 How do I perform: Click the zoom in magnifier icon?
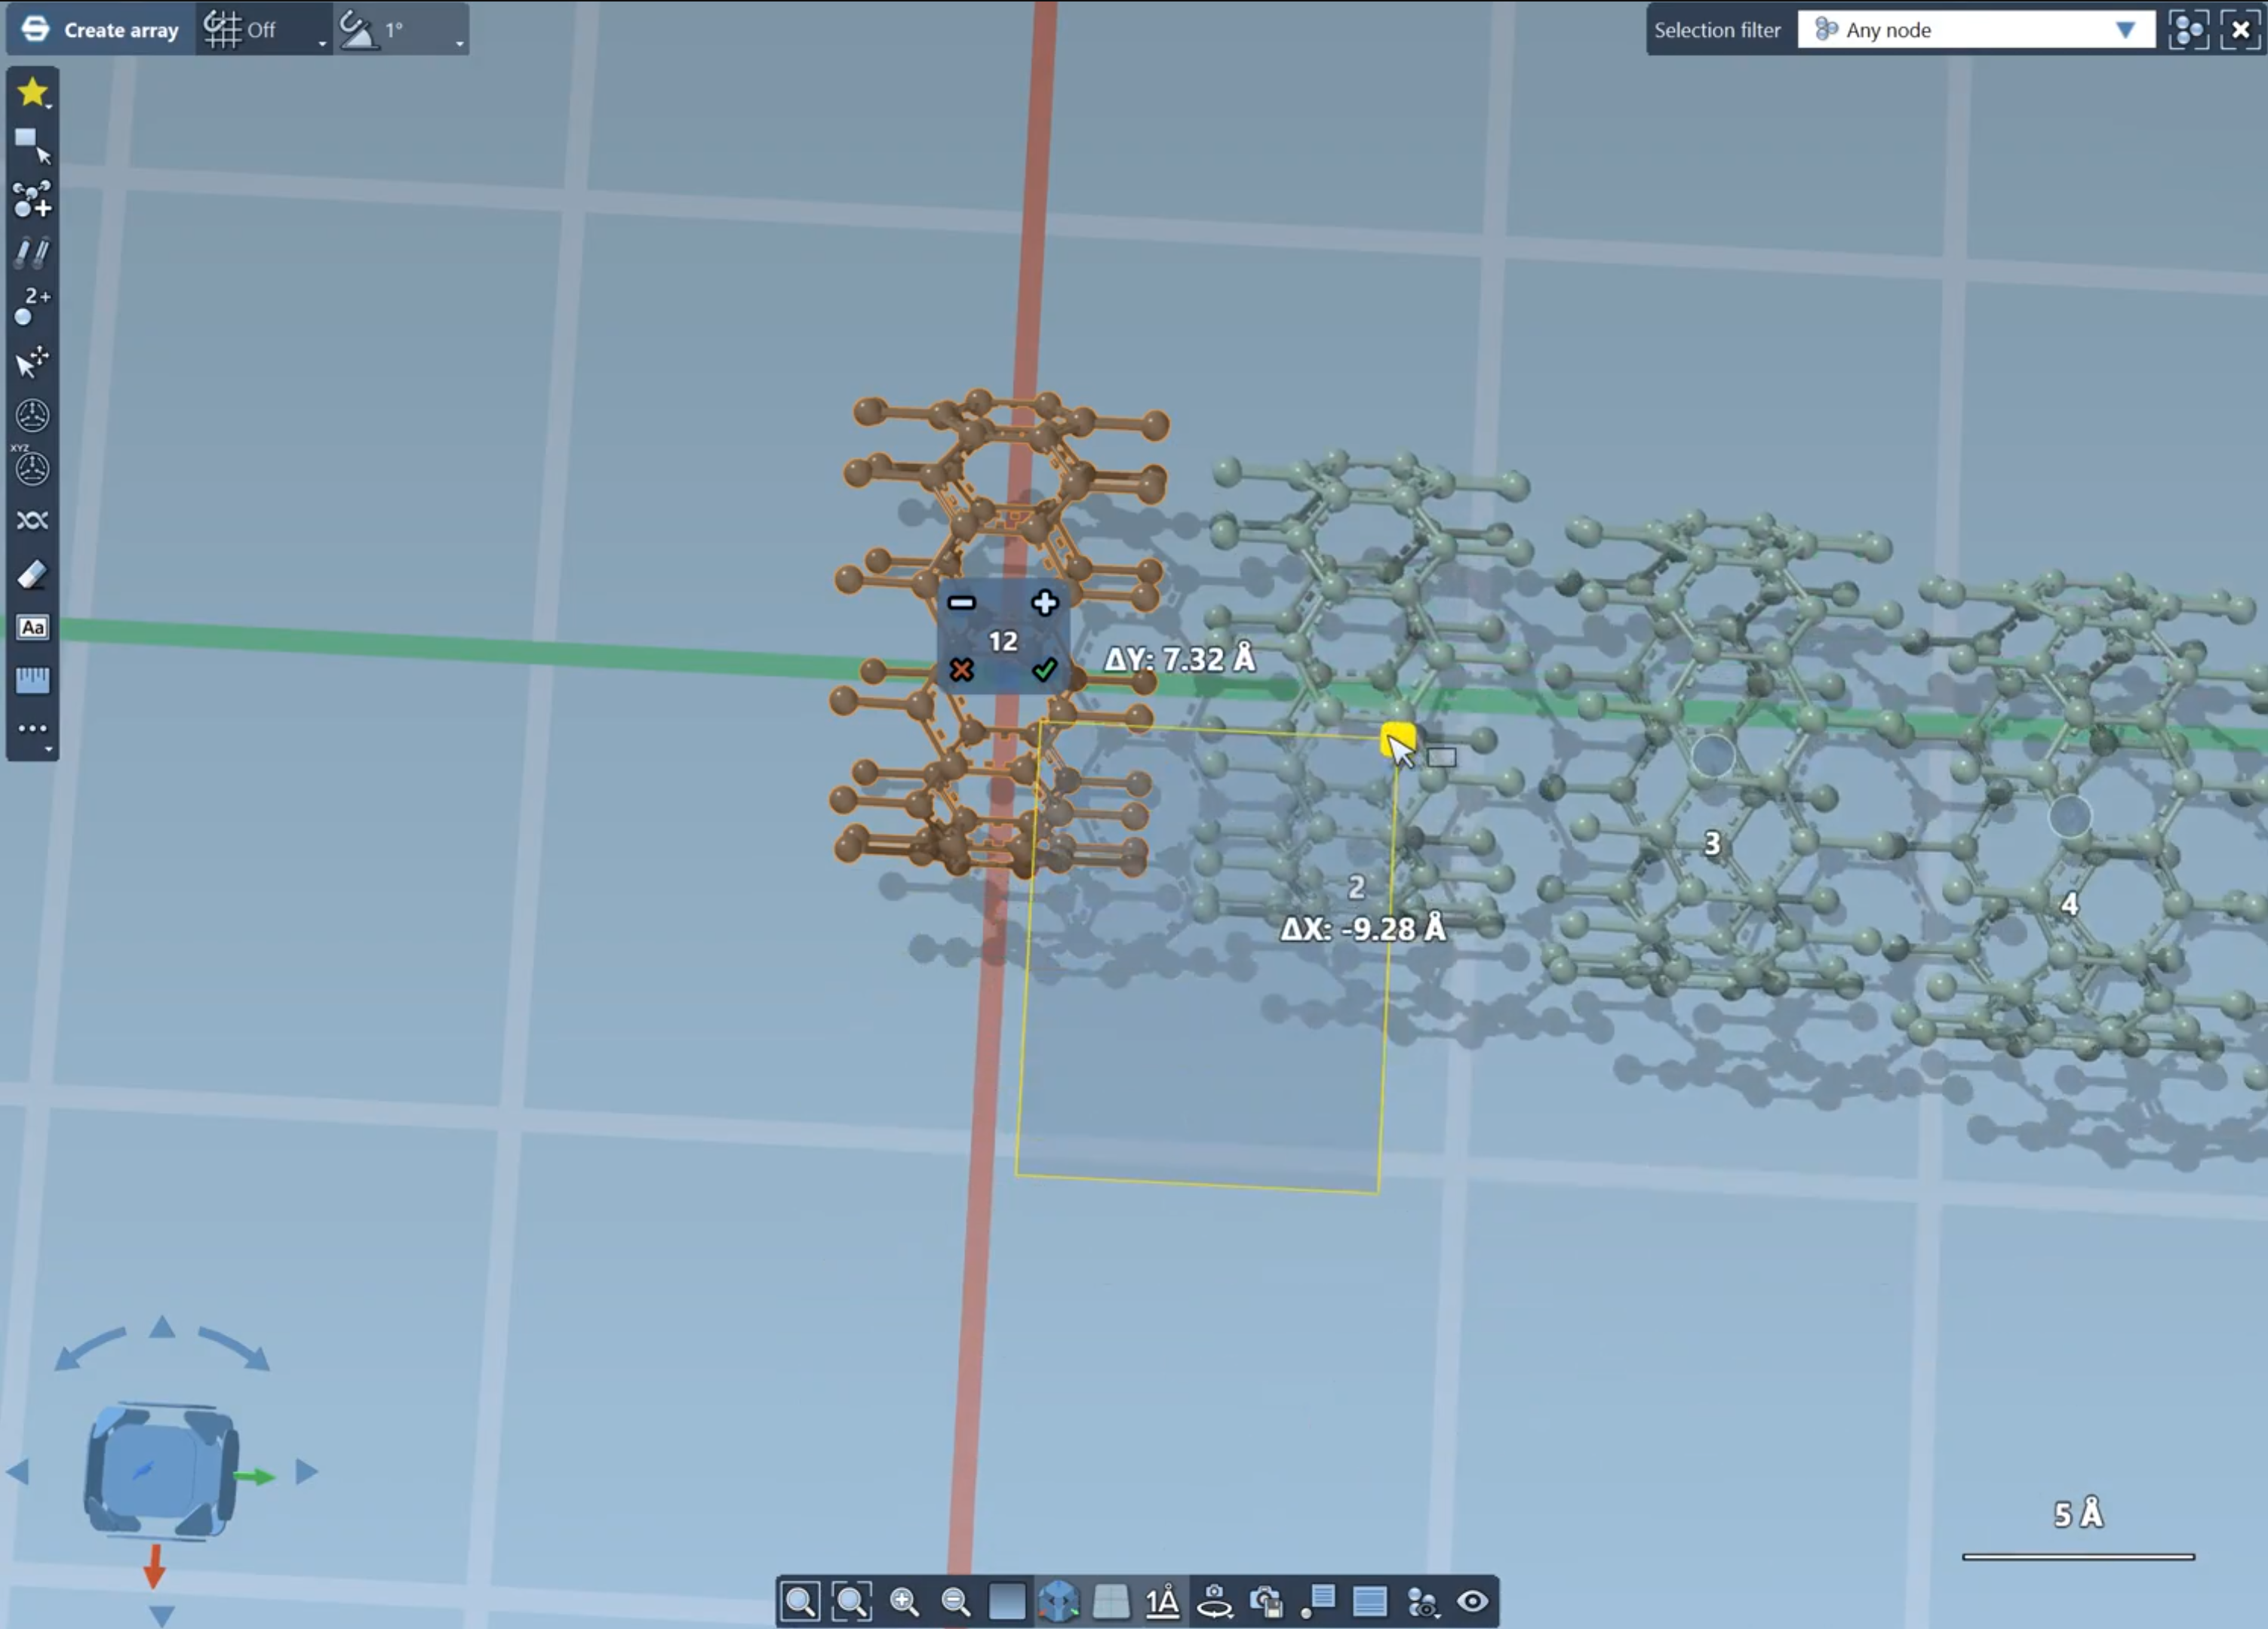tap(904, 1601)
